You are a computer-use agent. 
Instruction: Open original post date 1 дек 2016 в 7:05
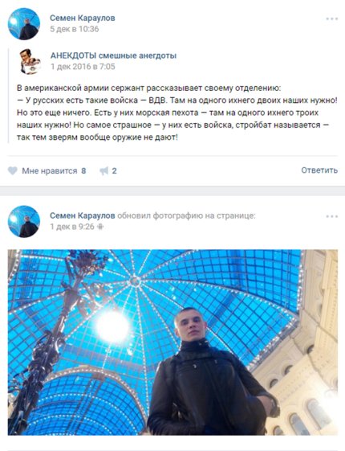[x=83, y=67]
